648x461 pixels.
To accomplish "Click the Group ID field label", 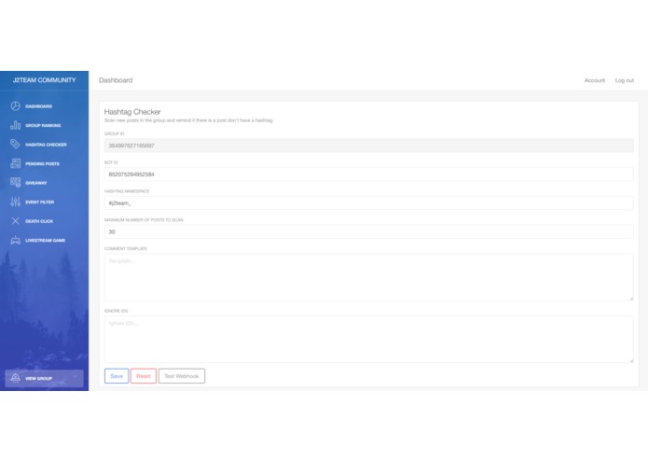I will click(x=114, y=133).
